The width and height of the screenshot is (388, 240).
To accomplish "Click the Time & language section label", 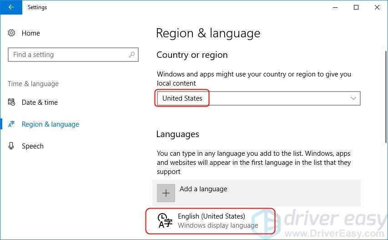I will tap(33, 84).
